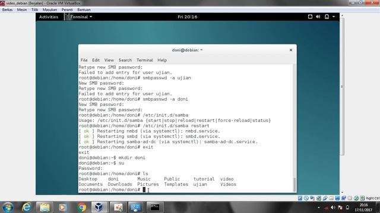
Task: Click the mouse integration indicator in VirtualBox status bar
Action: click(356, 198)
